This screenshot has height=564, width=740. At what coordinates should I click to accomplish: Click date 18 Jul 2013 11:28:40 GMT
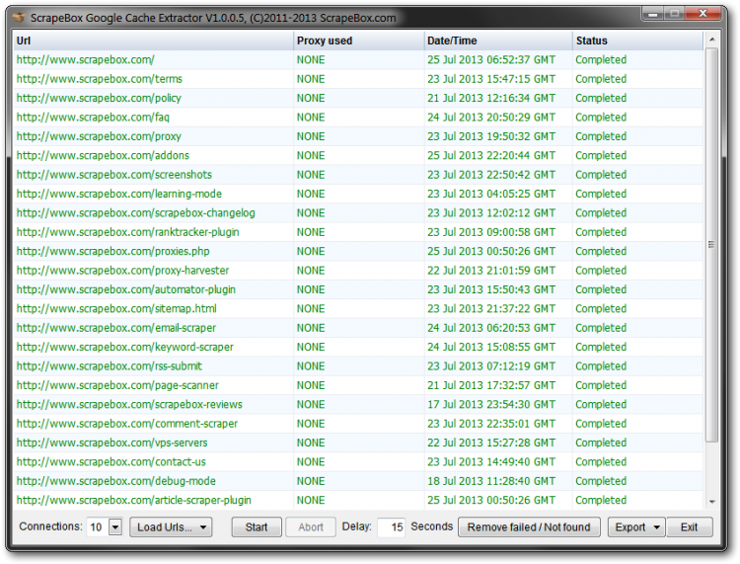point(491,481)
